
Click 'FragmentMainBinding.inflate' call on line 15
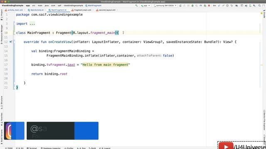(x=72, y=55)
